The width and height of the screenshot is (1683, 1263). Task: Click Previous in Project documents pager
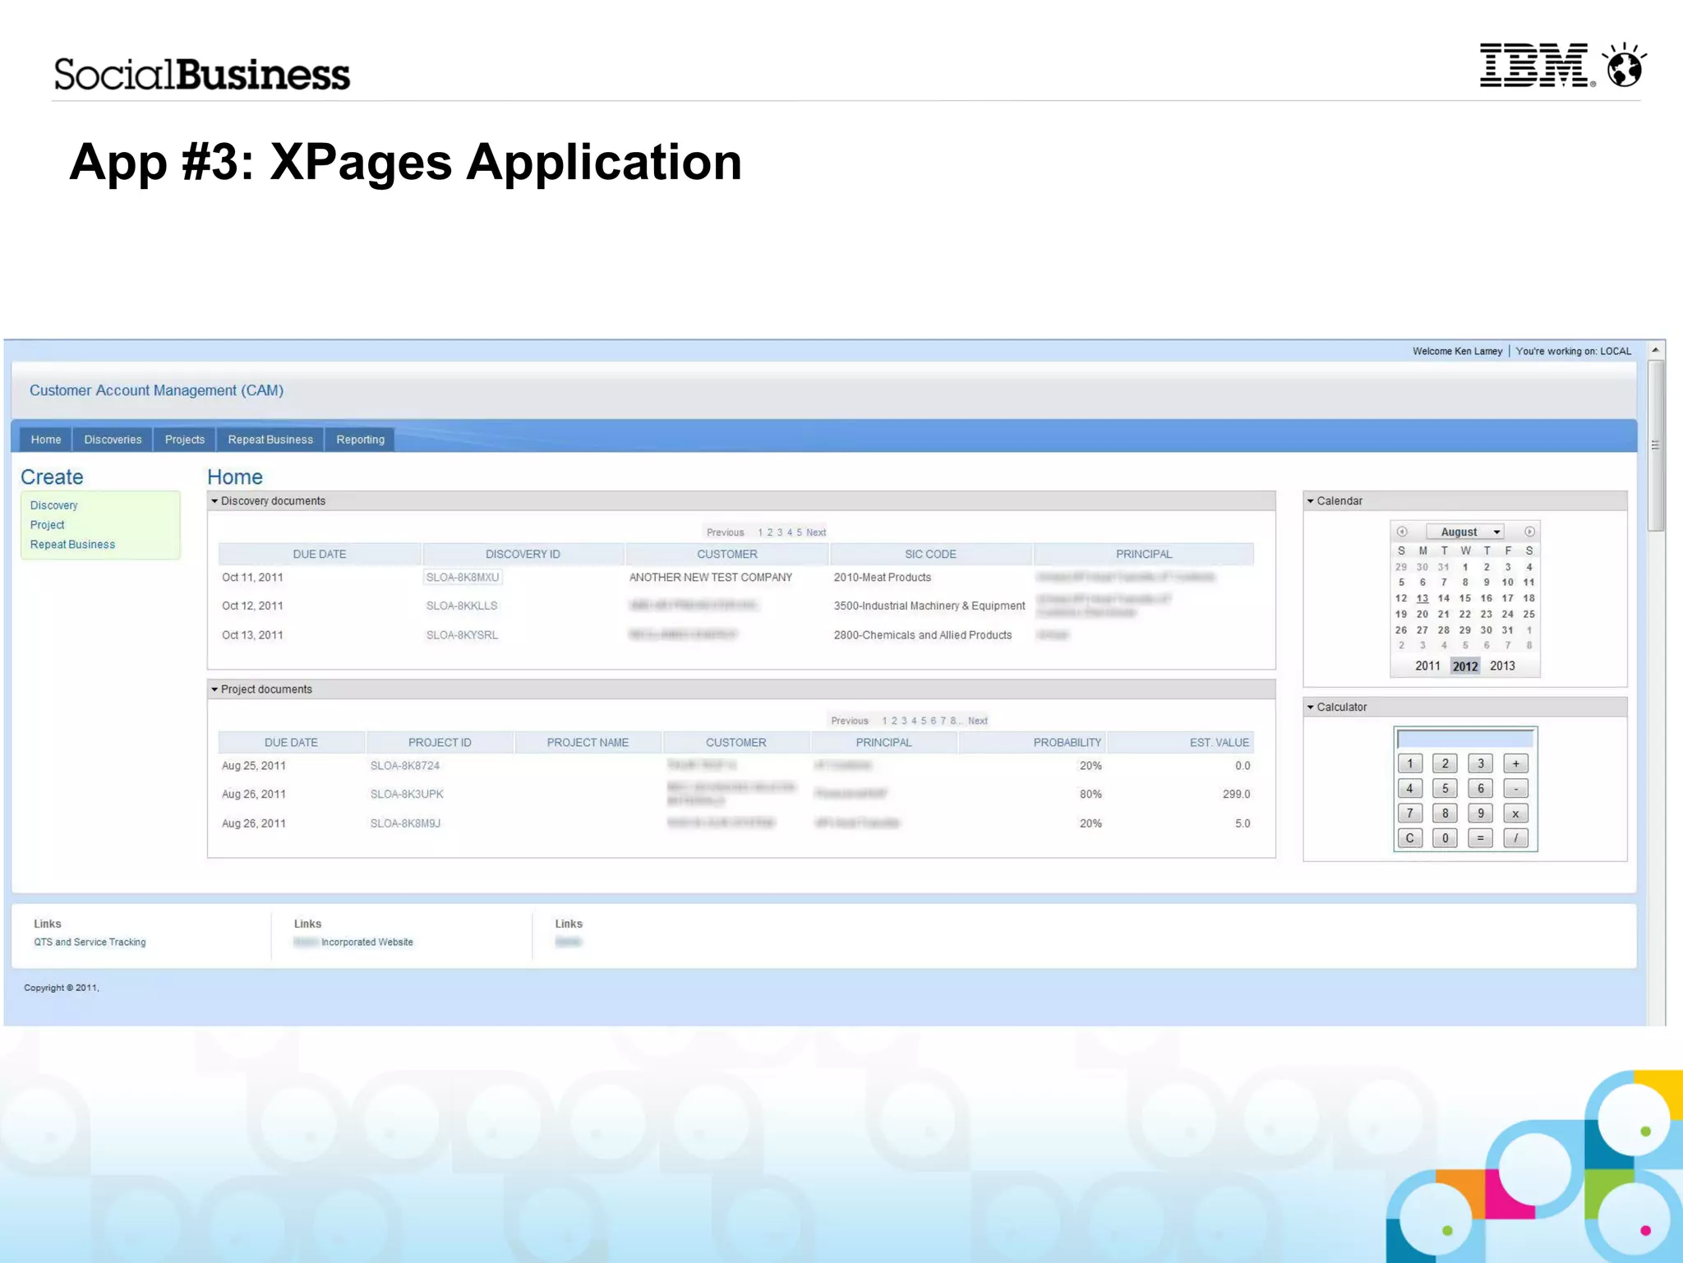pyautogui.click(x=850, y=721)
